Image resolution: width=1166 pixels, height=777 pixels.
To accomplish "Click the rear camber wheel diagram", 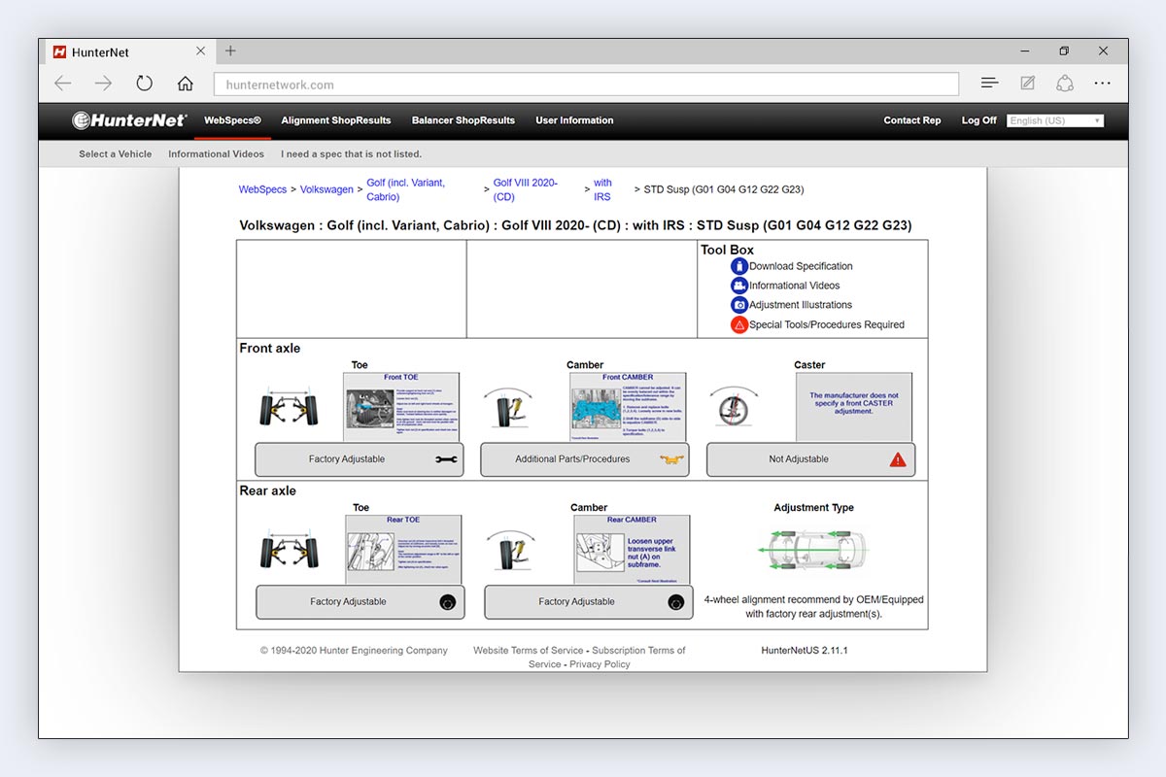I will (511, 551).
